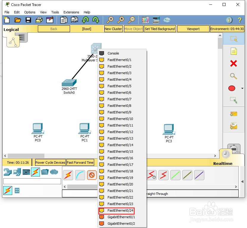Viewport: 247px width, 228px height.
Task: Open the drawing palette icon
Action: pos(145,20)
